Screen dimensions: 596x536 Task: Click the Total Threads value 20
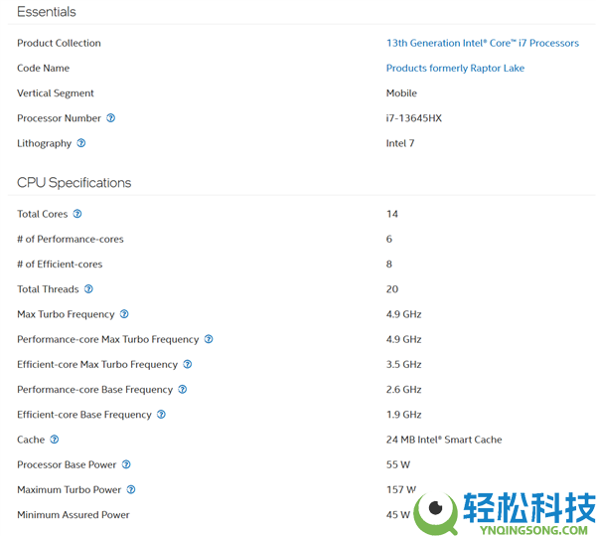click(x=392, y=289)
